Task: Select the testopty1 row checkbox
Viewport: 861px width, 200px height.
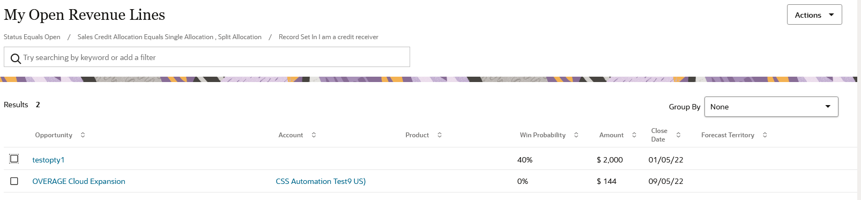Action: (14, 159)
